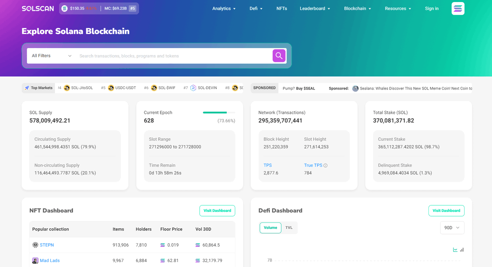Click the SOL-DEVIN market pair icon
The image size is (492, 267).
click(193, 88)
